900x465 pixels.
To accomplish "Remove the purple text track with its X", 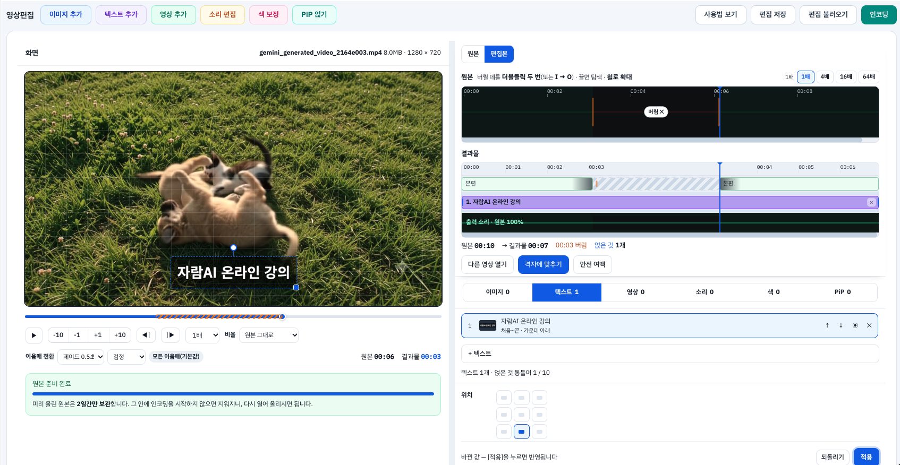I will pos(871,202).
